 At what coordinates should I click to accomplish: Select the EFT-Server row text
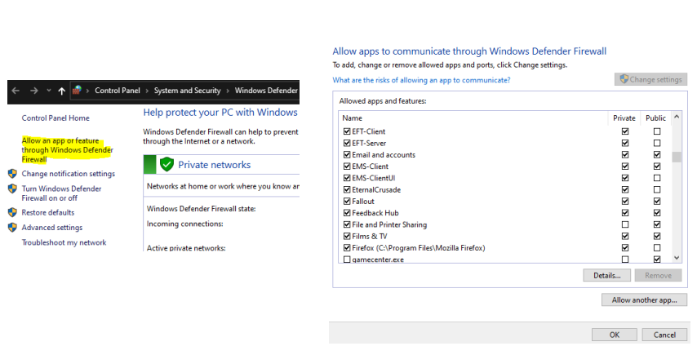(369, 143)
